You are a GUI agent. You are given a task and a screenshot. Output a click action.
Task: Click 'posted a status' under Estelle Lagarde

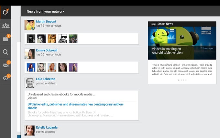[46, 132]
